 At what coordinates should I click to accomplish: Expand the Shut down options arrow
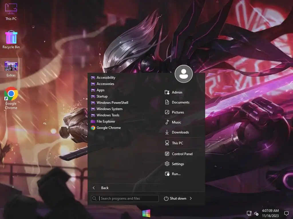(191, 198)
